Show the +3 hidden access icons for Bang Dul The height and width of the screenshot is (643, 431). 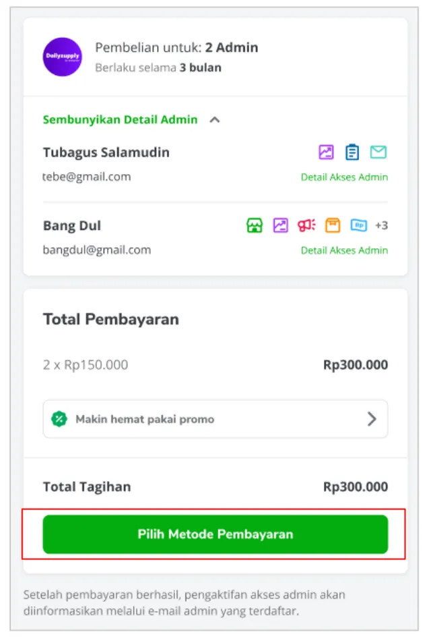click(x=382, y=225)
